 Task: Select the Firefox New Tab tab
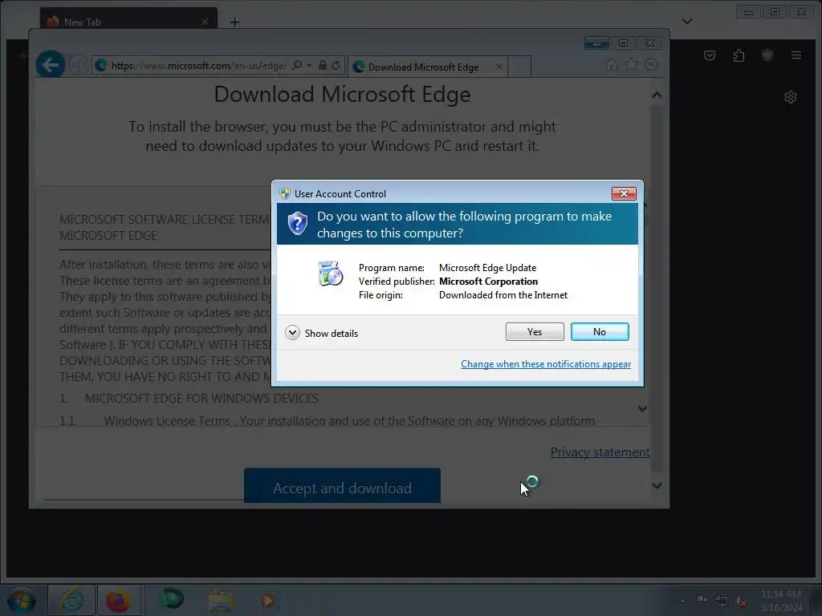[128, 22]
